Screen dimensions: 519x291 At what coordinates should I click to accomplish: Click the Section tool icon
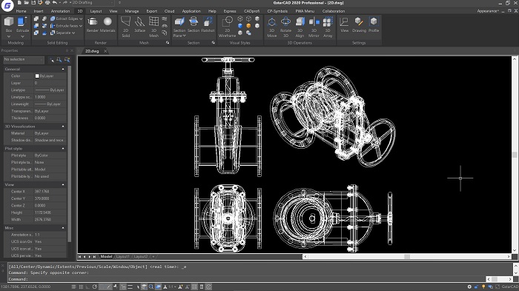pyautogui.click(x=194, y=21)
